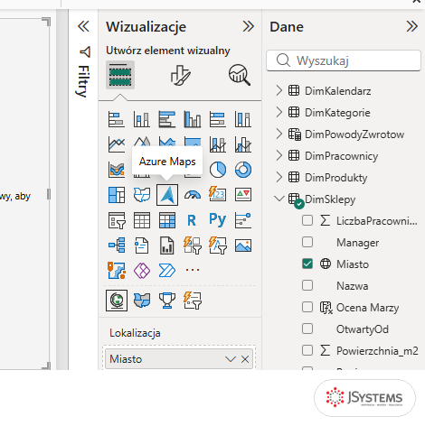The width and height of the screenshot is (425, 426).
Task: Check the Ocena Marzy field checkbox
Action: (x=307, y=307)
